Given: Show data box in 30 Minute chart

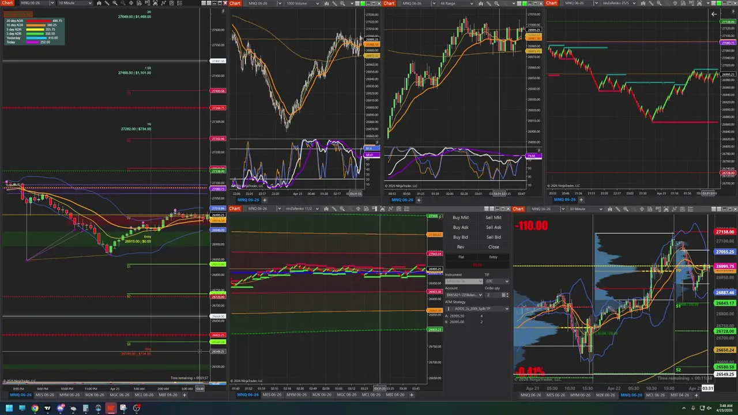Looking at the screenshot, I should pos(650,209).
